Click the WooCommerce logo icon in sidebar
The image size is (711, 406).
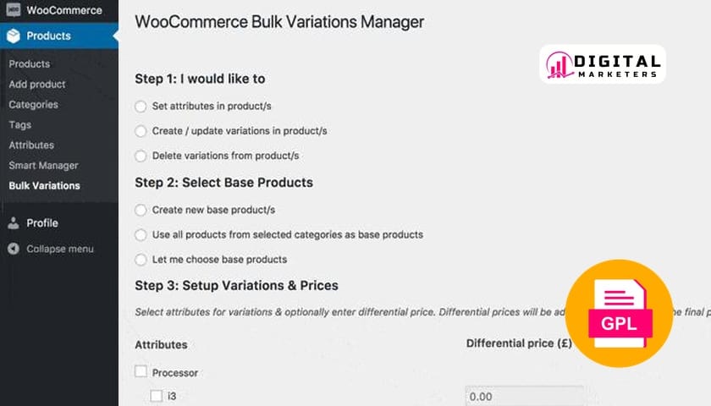(14, 11)
